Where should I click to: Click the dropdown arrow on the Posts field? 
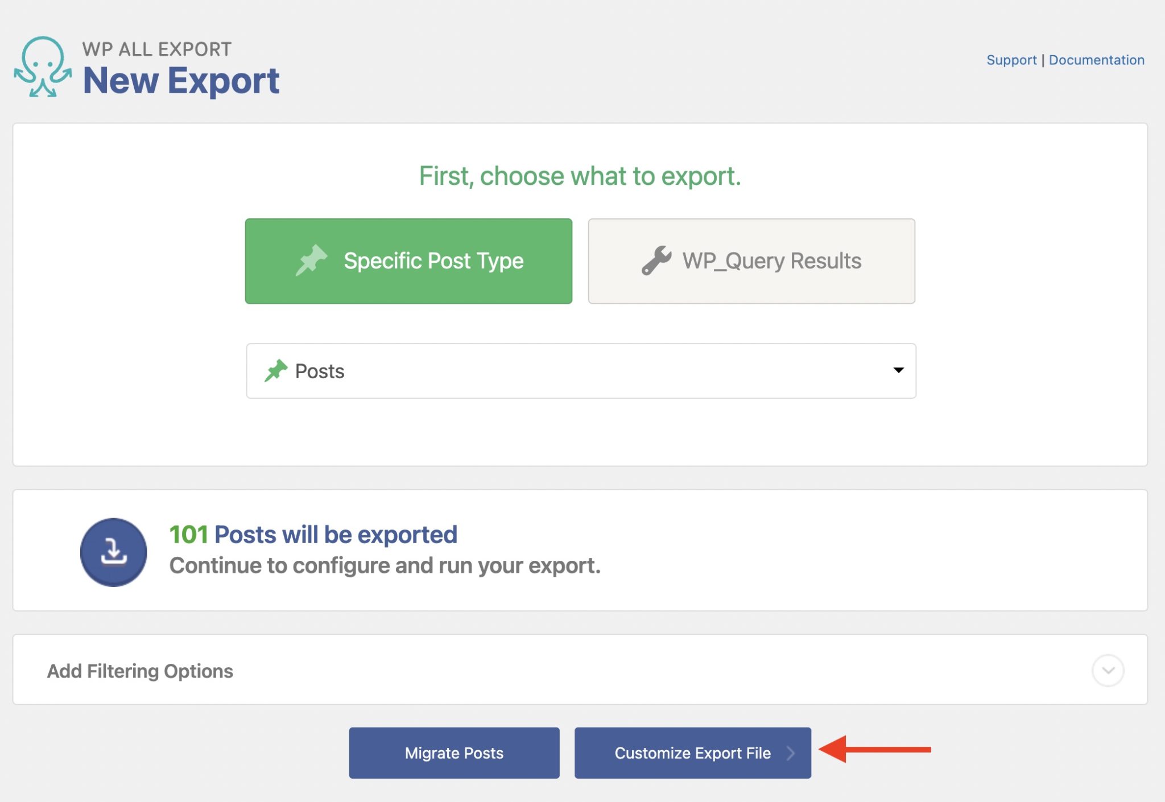point(898,370)
